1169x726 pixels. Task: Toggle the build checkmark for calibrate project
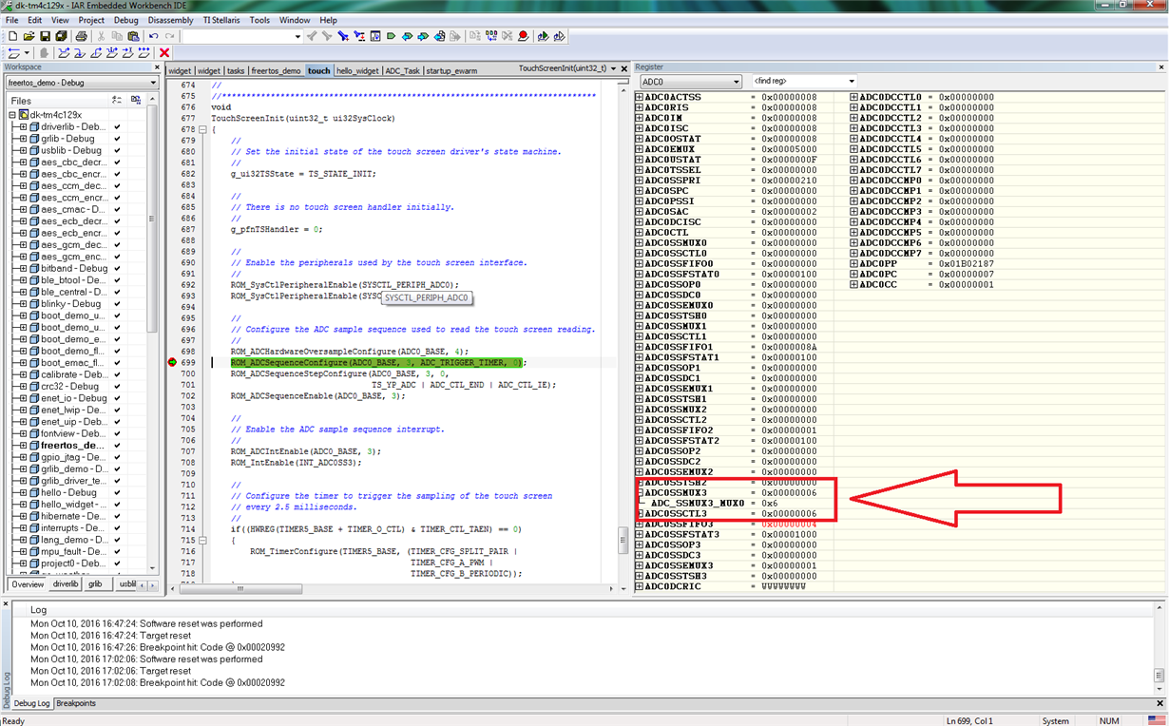coord(117,374)
